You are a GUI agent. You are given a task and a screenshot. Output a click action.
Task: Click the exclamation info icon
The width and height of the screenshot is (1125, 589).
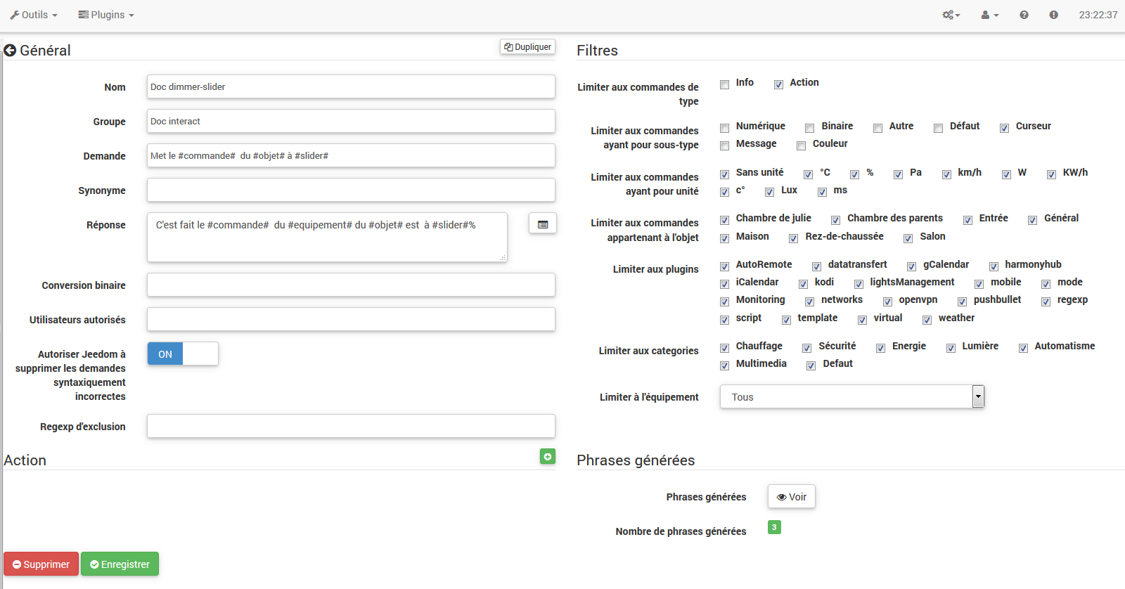pos(1053,15)
